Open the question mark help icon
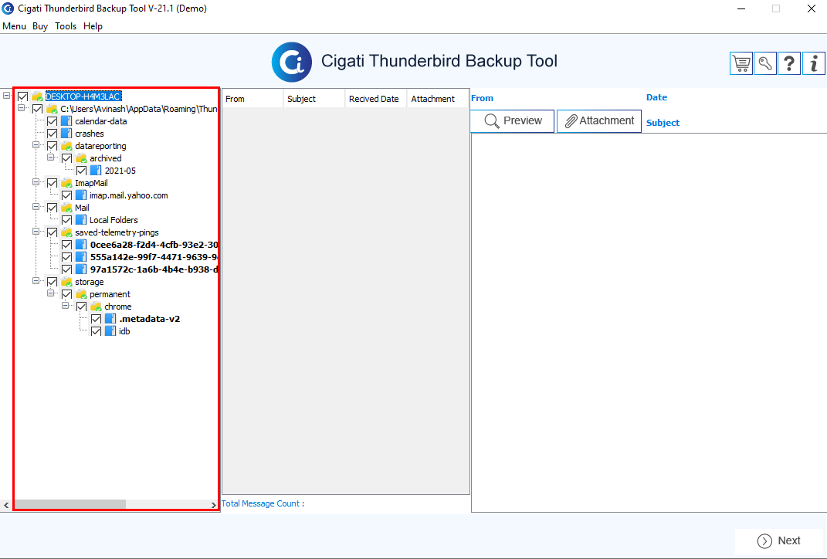 pyautogui.click(x=789, y=63)
